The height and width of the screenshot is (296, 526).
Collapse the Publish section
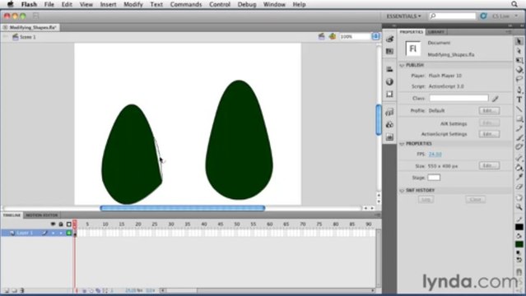point(402,66)
